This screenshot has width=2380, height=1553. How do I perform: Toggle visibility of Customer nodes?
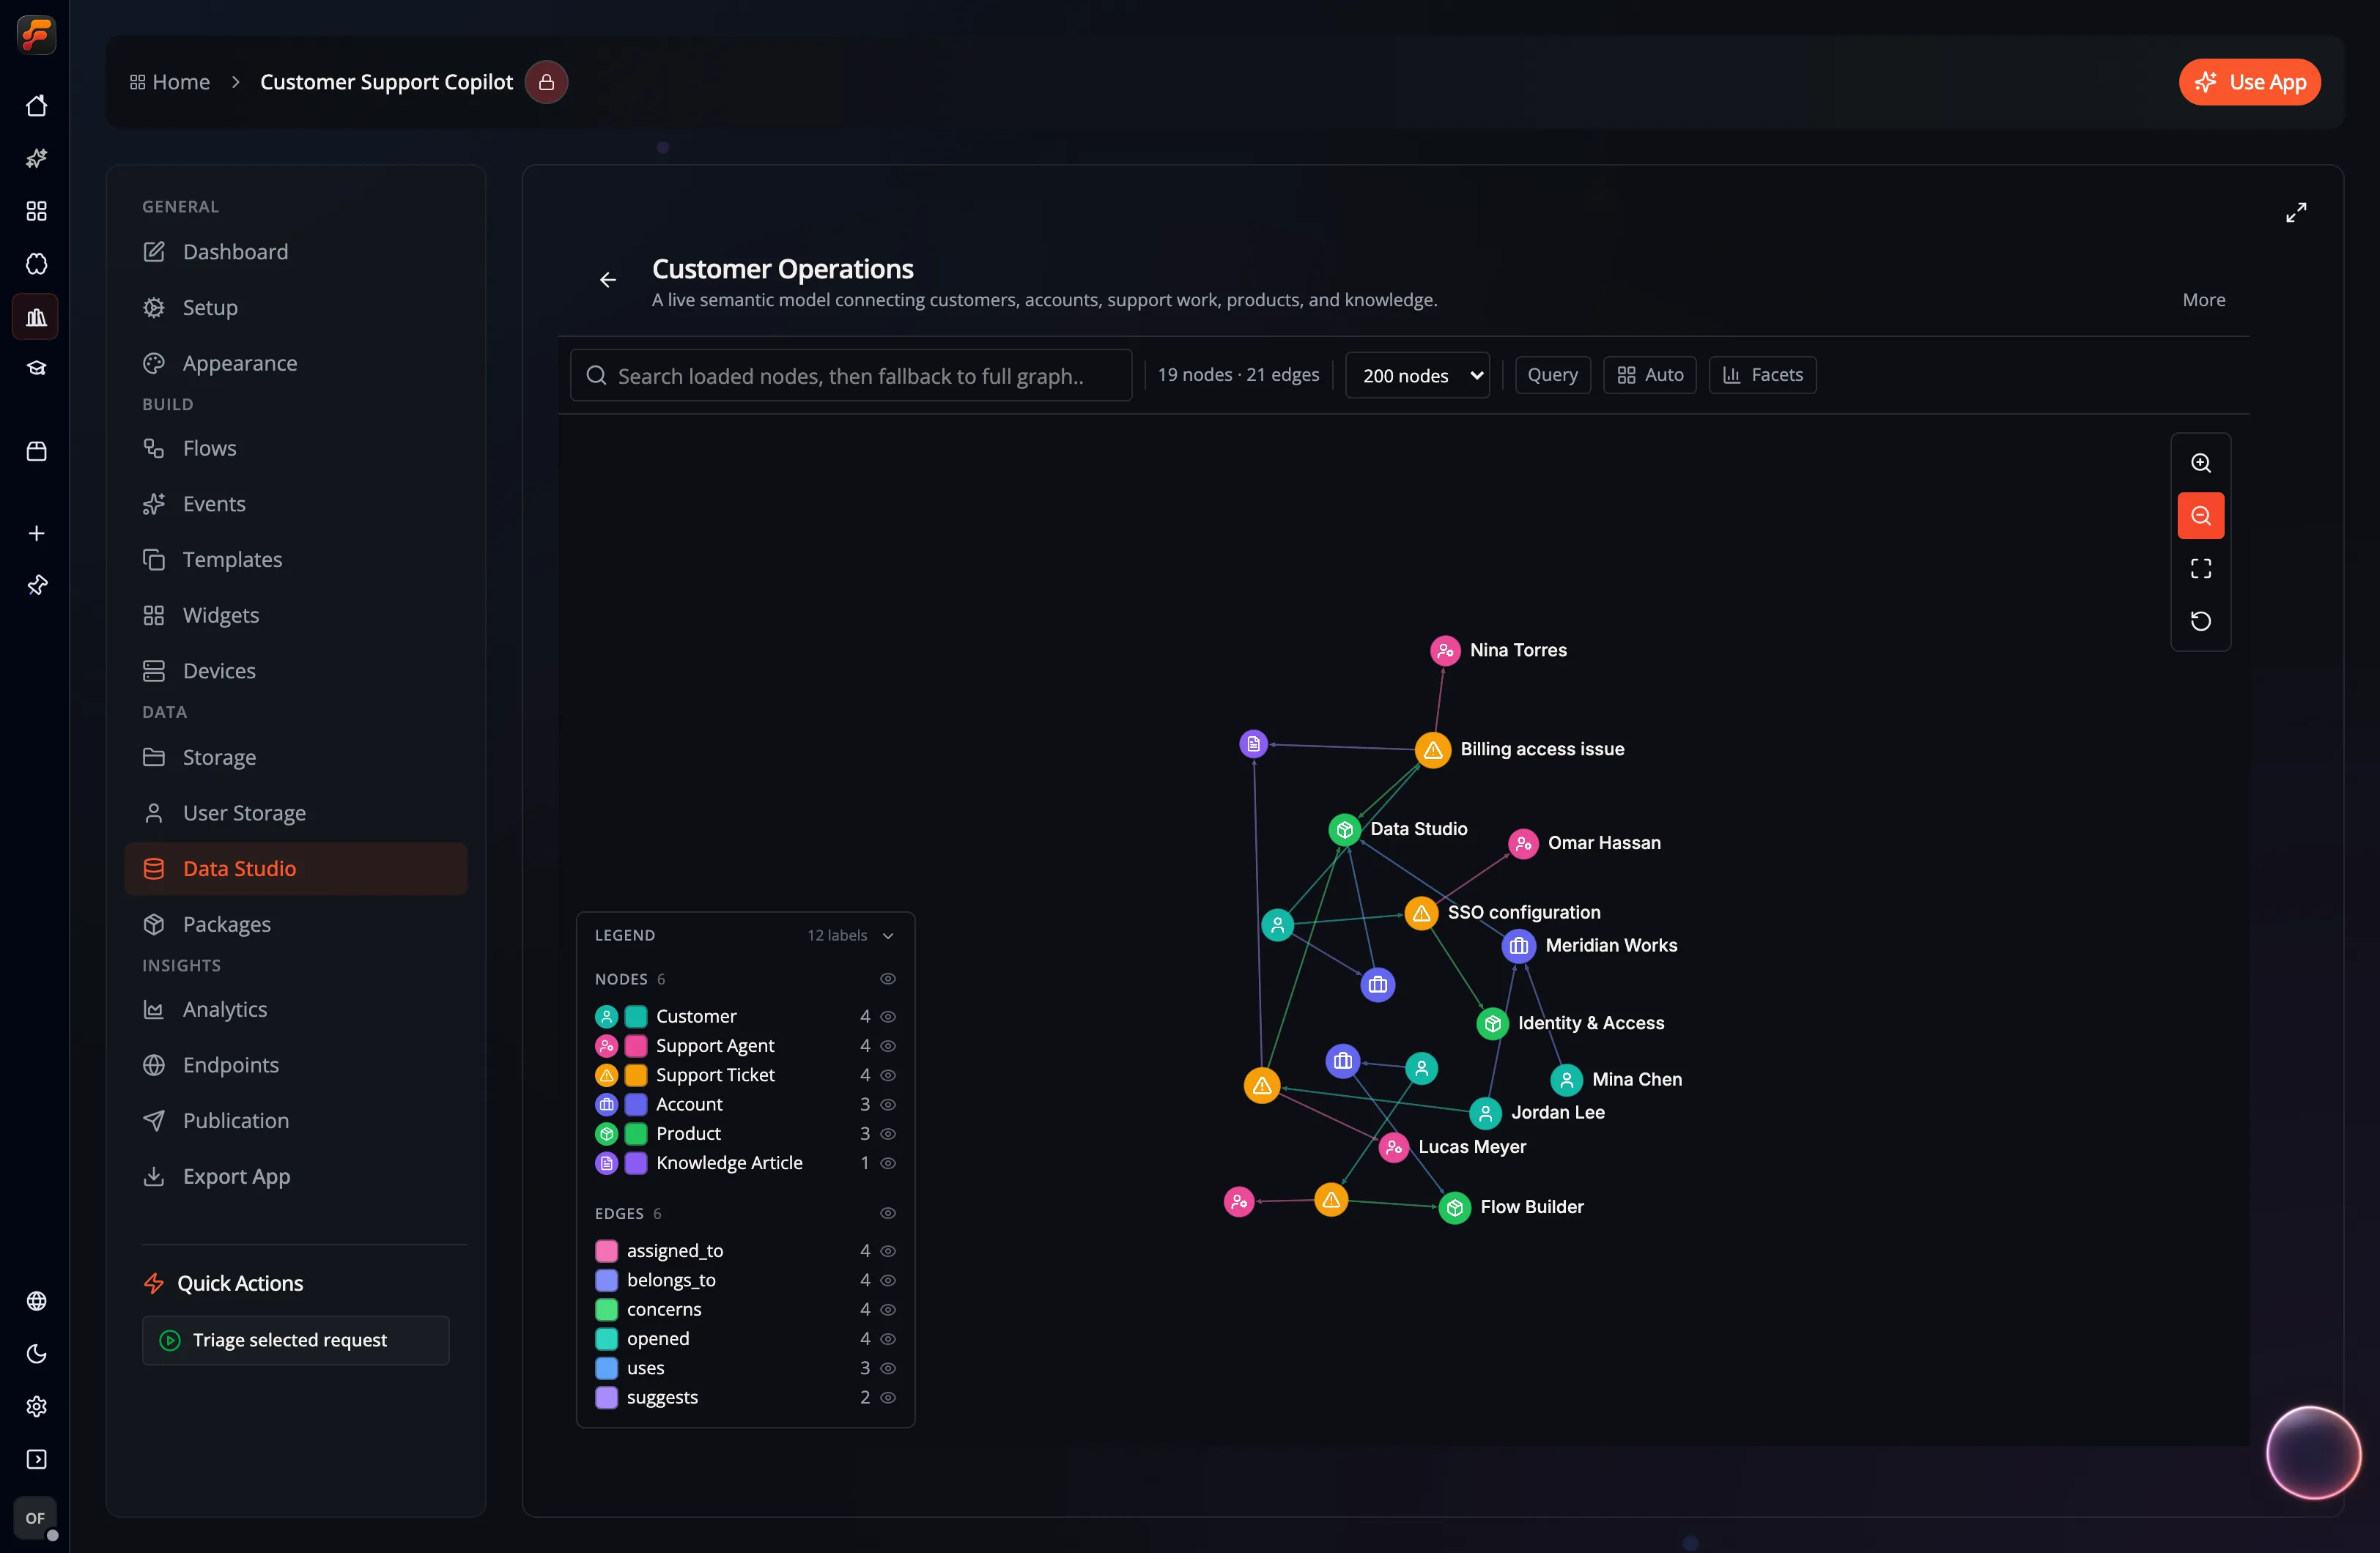887,1017
